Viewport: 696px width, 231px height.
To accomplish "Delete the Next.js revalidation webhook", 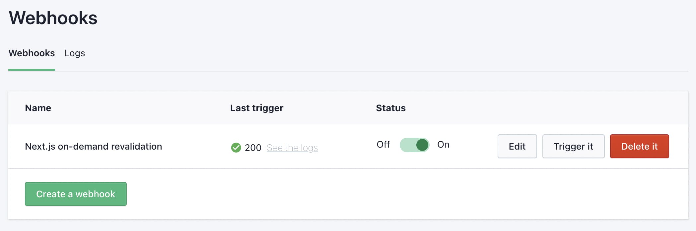I will click(639, 146).
